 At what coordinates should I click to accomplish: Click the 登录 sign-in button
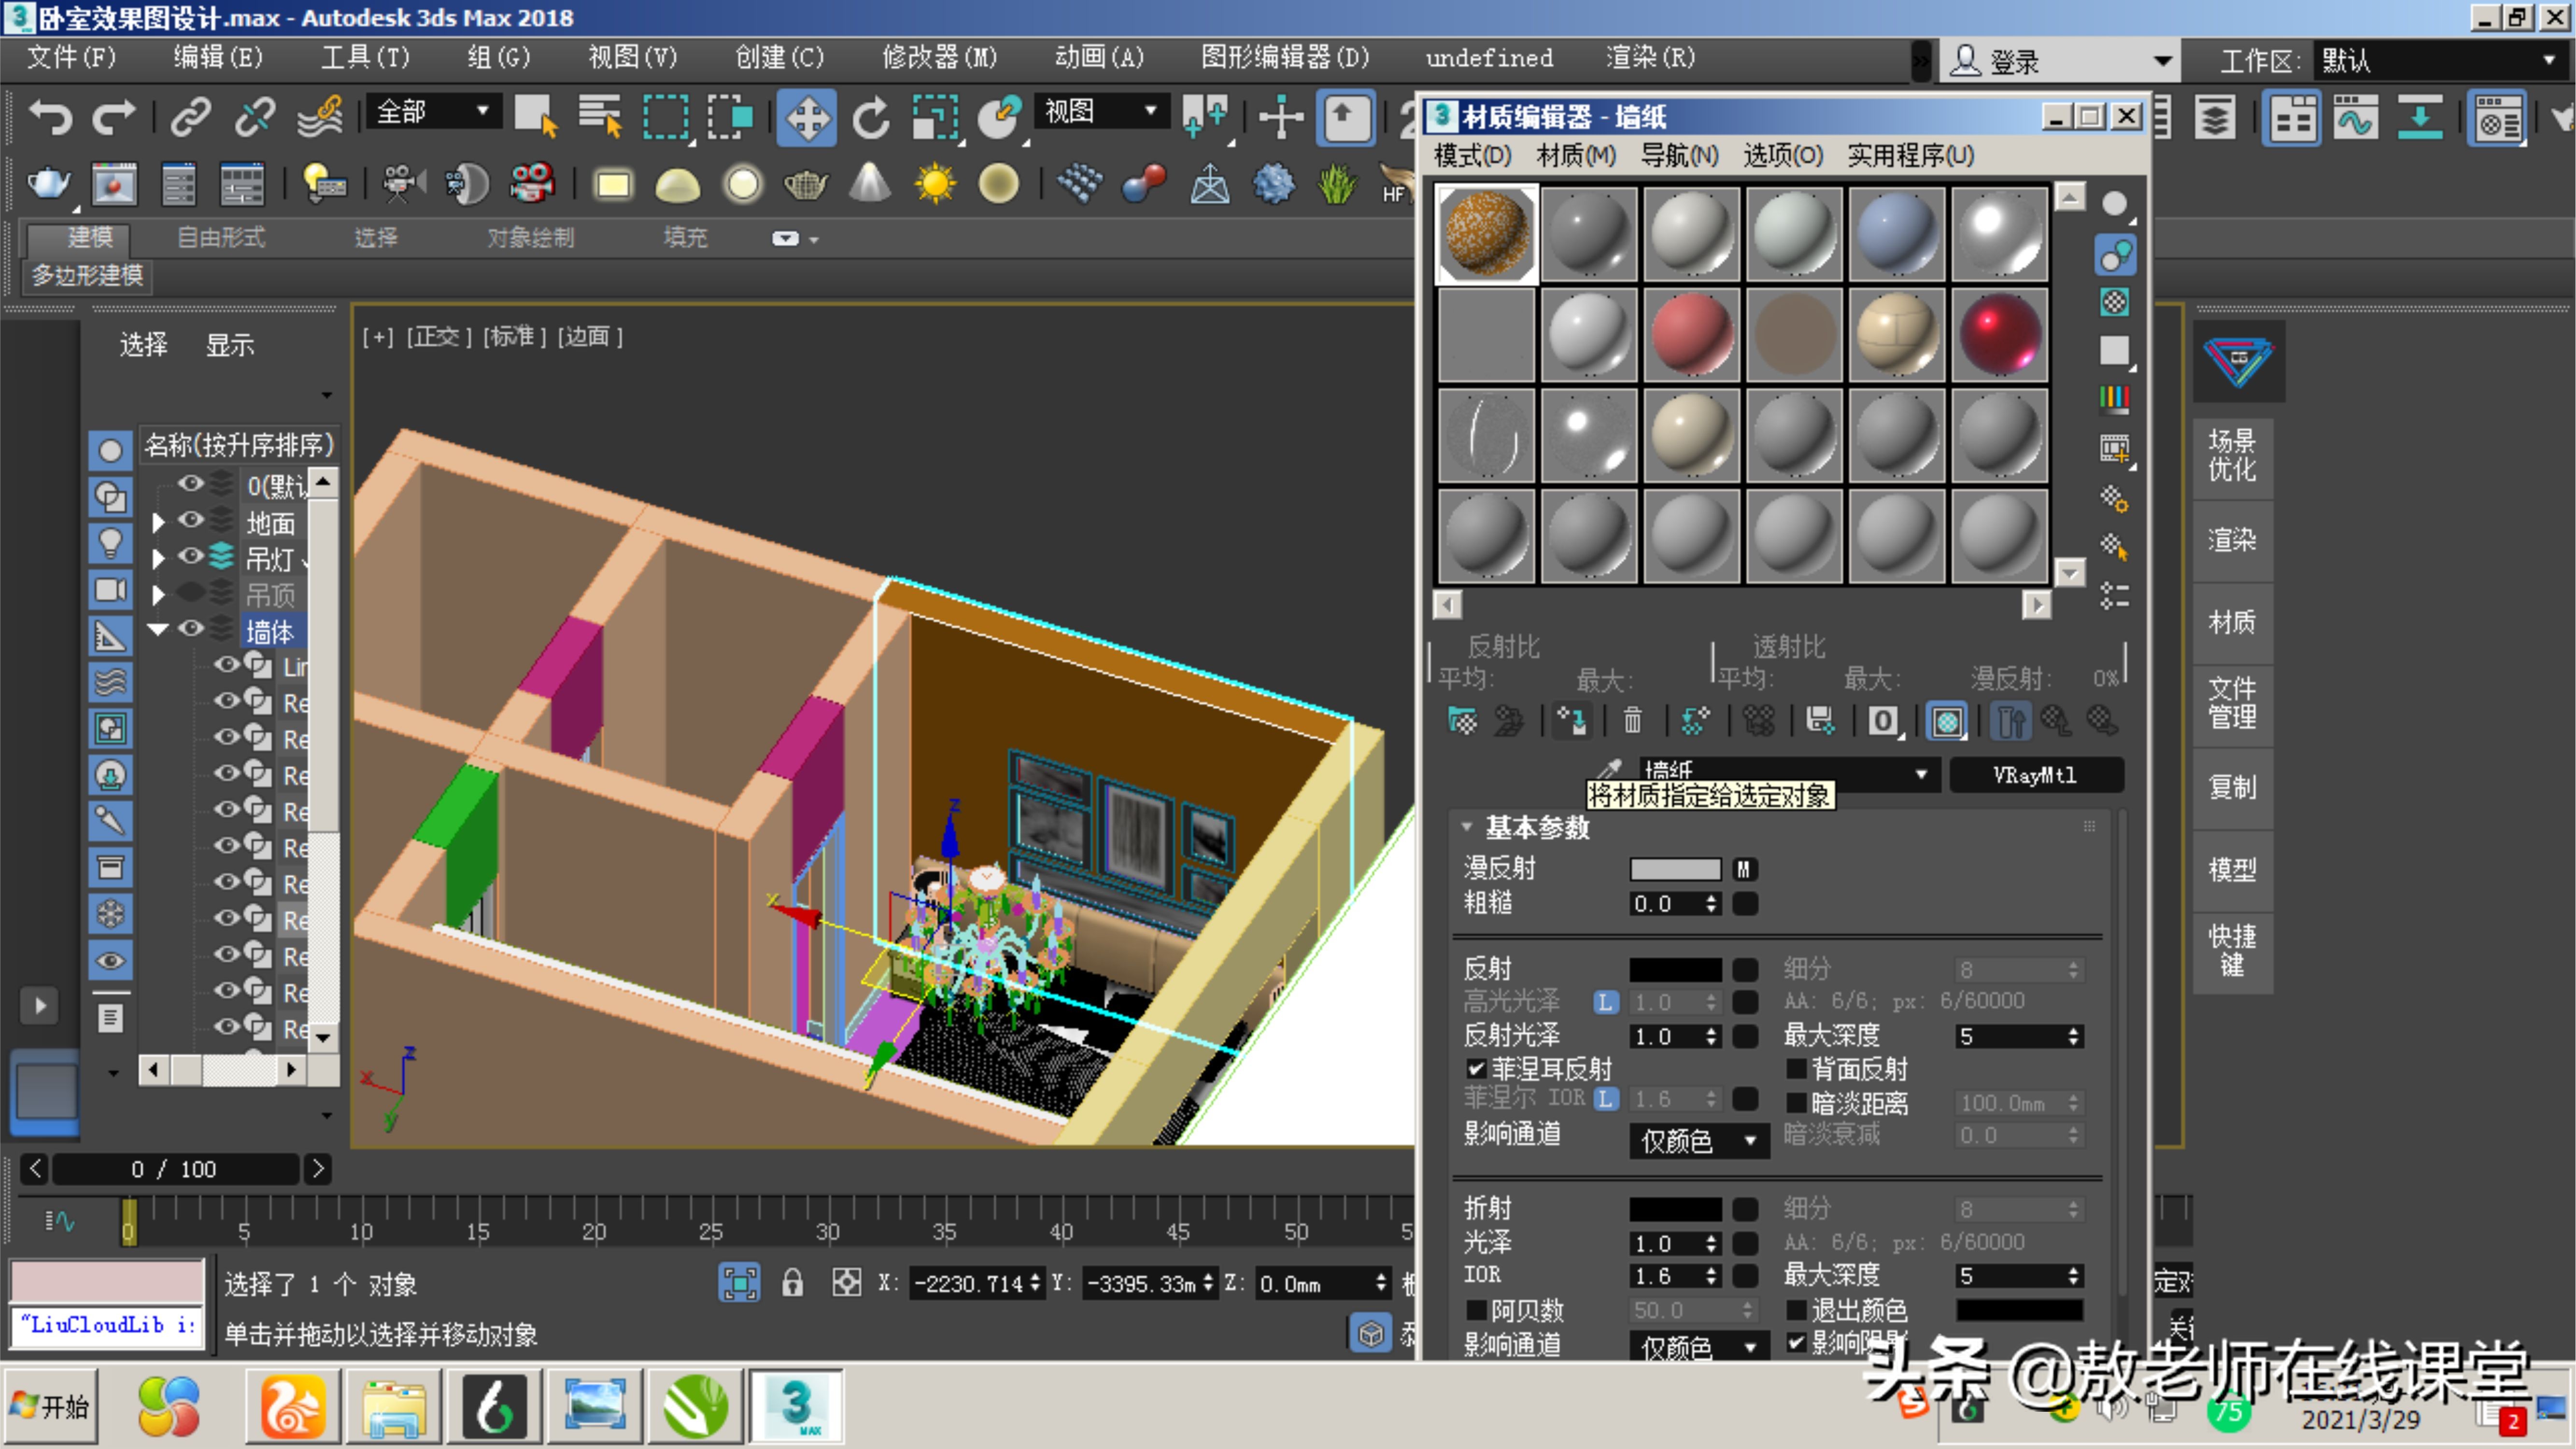2010,60
